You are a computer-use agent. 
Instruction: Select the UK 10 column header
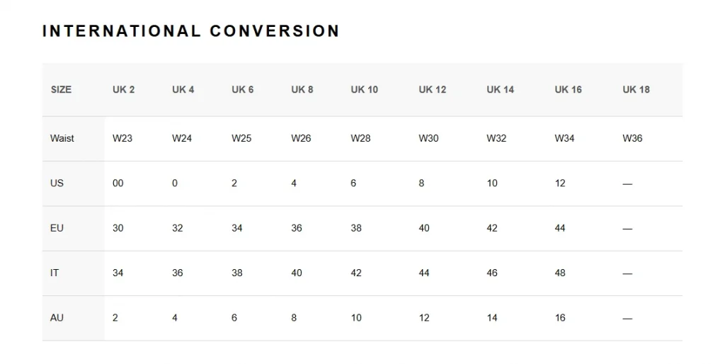(364, 90)
